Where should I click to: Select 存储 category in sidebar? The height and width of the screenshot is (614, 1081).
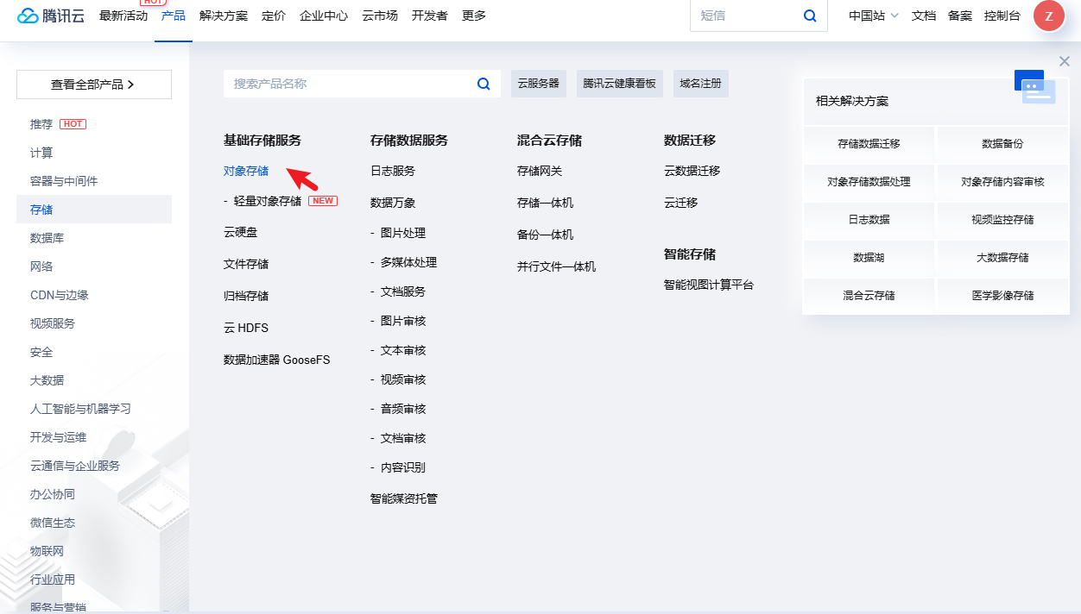click(x=94, y=210)
